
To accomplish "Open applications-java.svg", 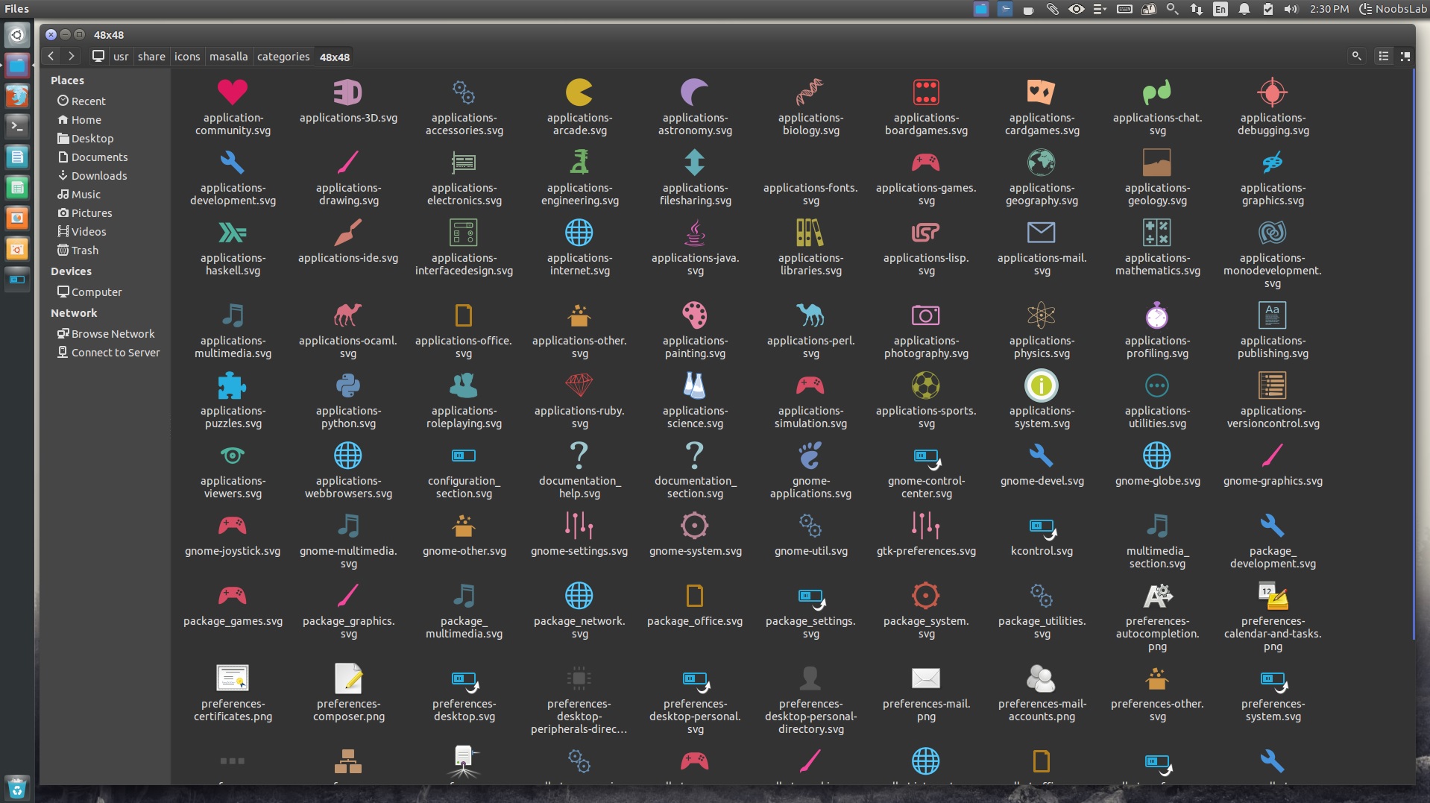I will click(x=694, y=232).
